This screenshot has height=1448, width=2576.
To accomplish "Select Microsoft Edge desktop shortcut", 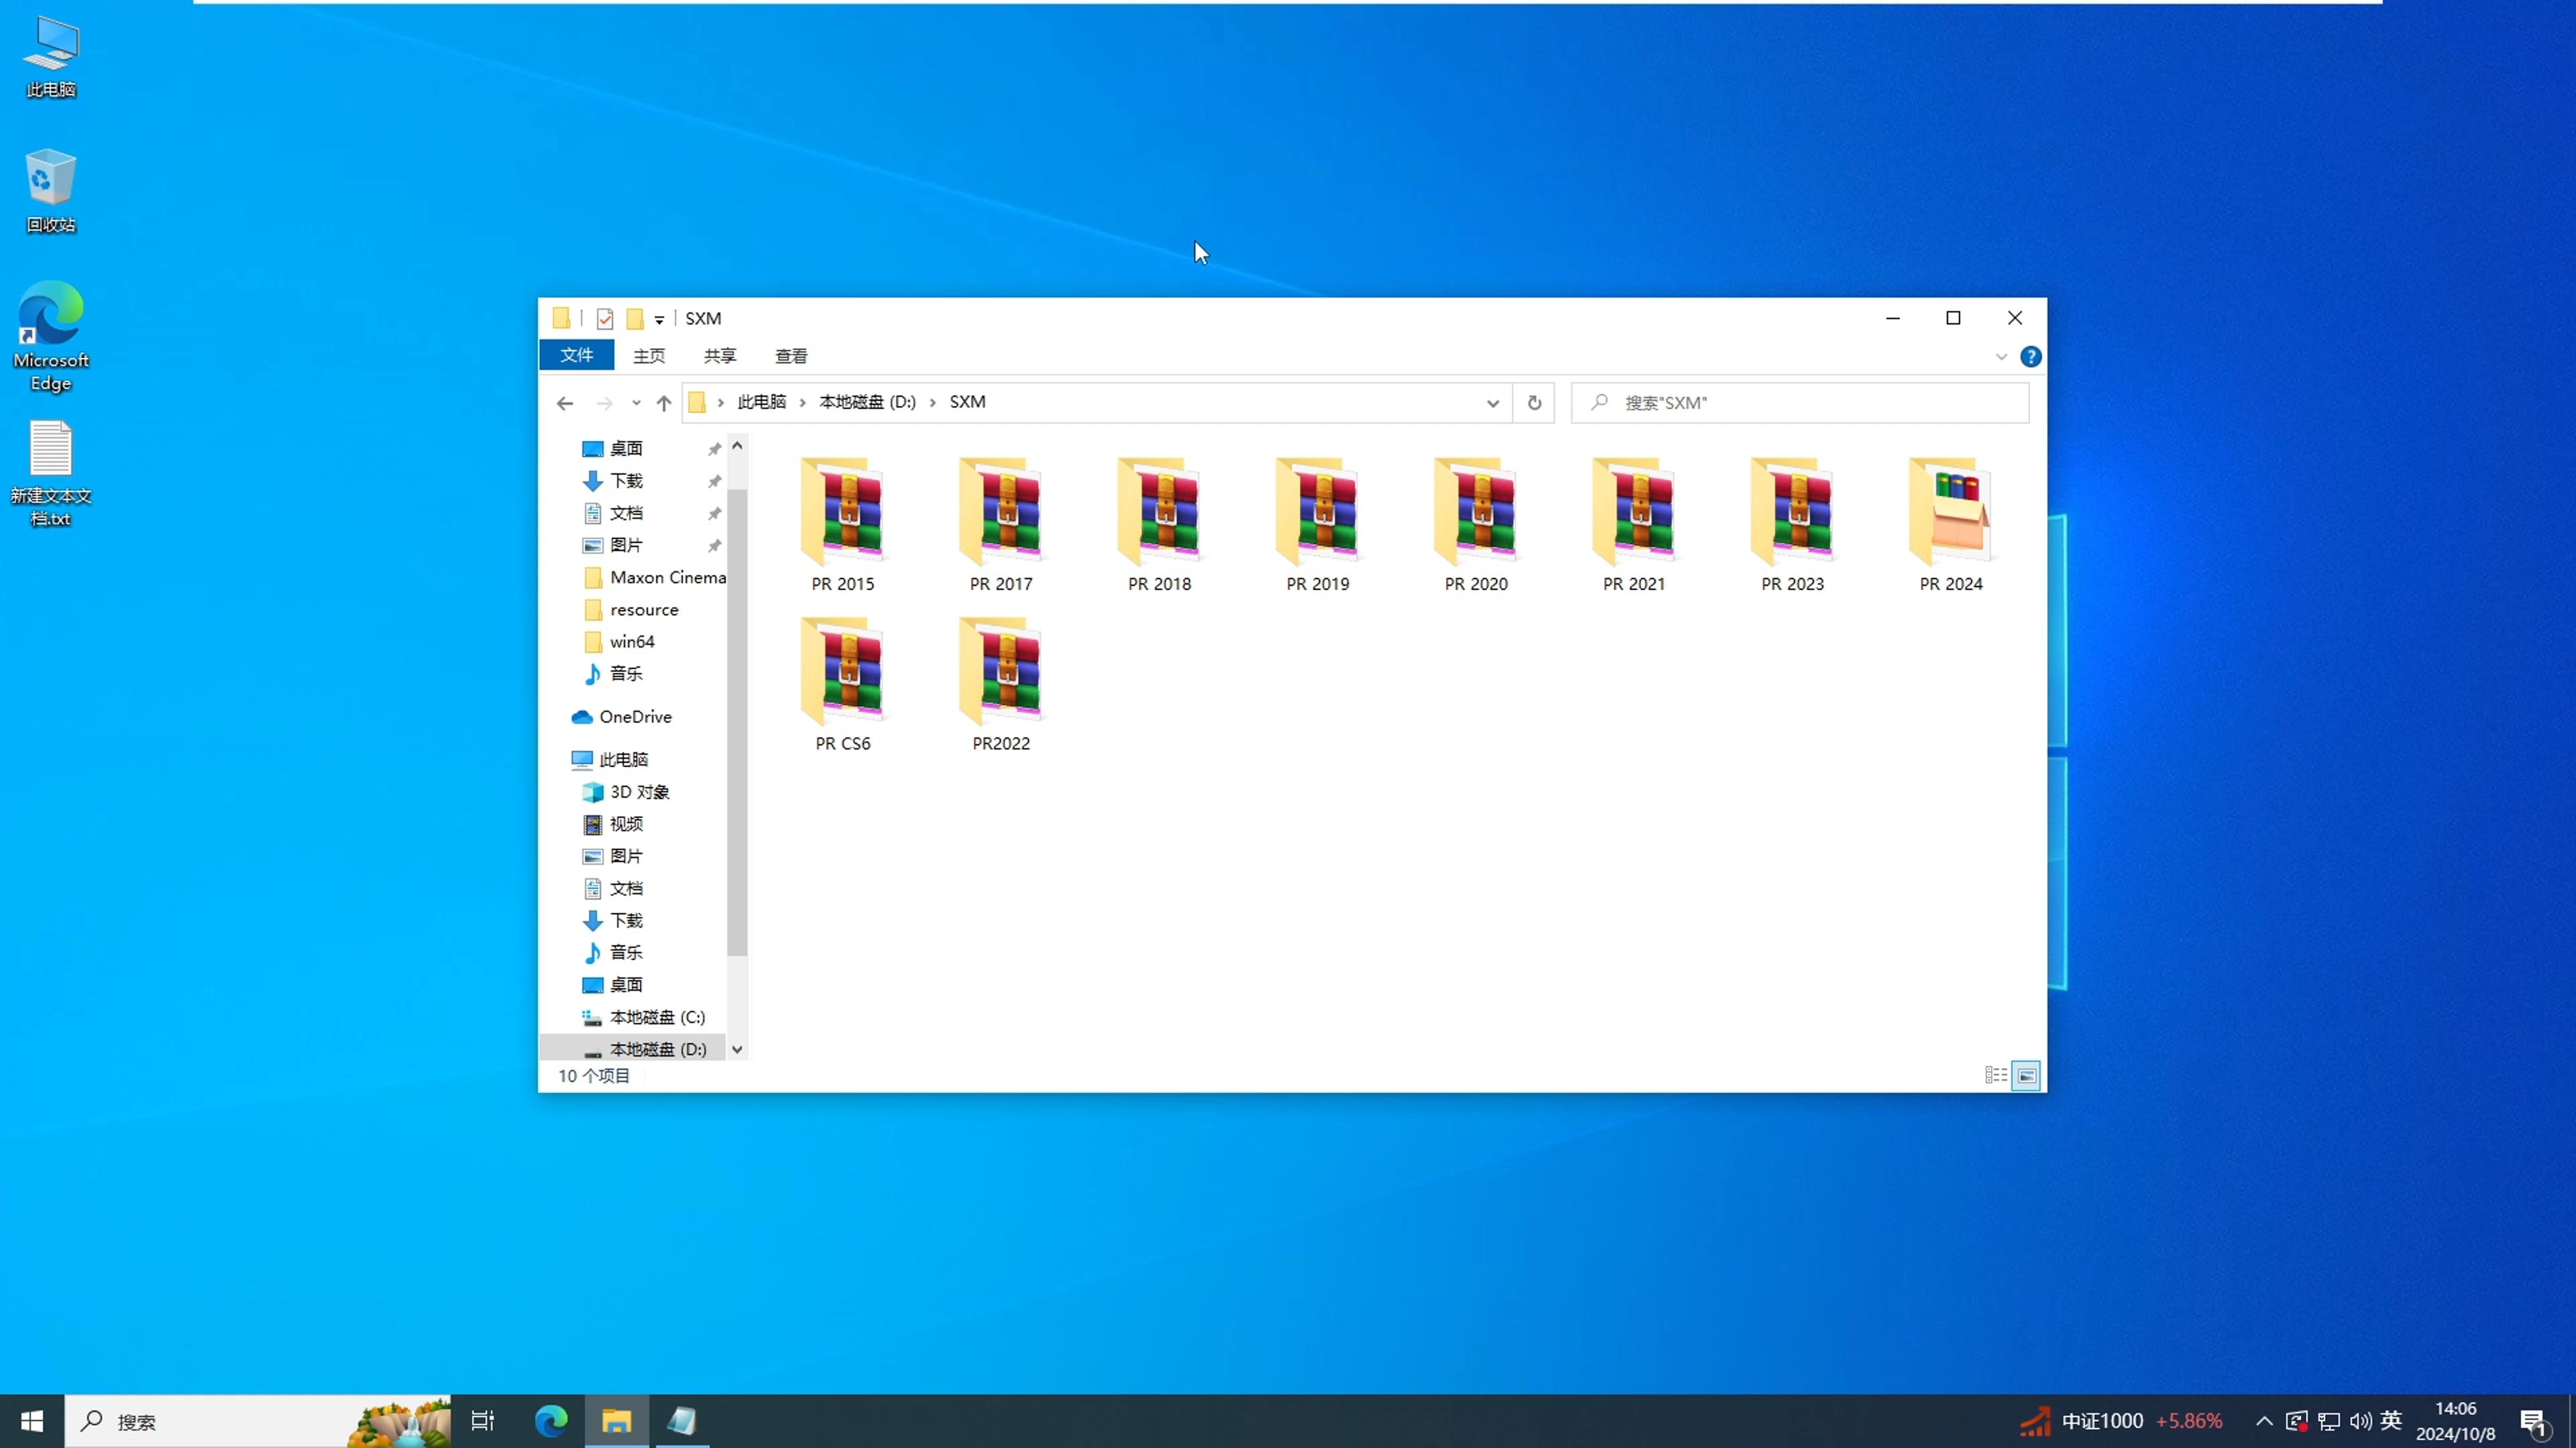I will coord(51,337).
